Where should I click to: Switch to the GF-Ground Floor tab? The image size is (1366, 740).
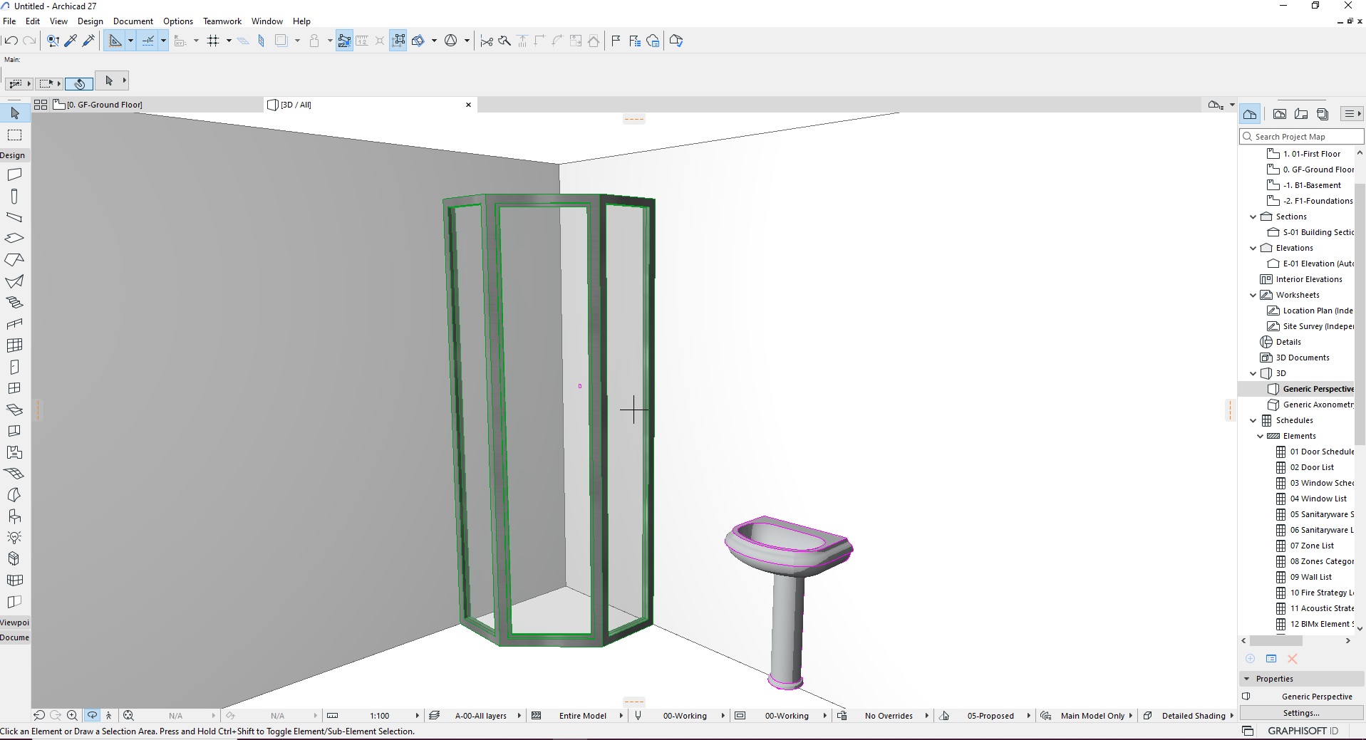coord(105,105)
